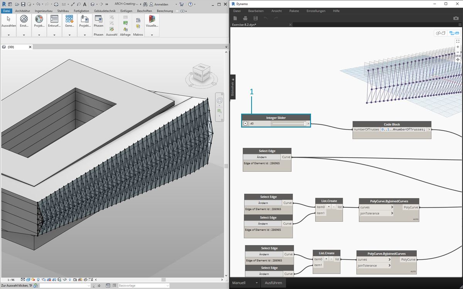Open Dynamo workspace tab list menu

(x=459, y=25)
